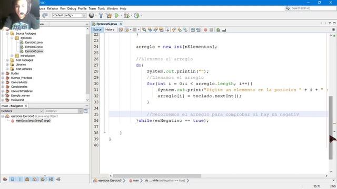Toggle Show Fields filter in Navigator
The width and height of the screenshot is (337, 189).
13,179
